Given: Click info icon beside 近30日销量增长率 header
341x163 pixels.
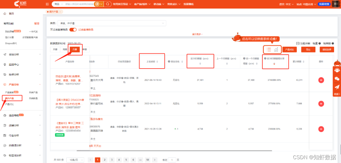Looking at the screenshot, I should pos(265,58).
